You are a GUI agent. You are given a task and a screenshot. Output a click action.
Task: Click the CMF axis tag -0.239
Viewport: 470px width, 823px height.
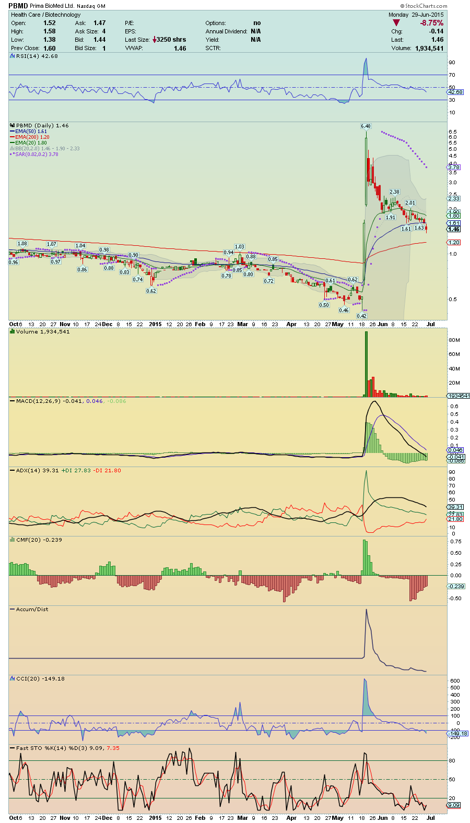[456, 586]
